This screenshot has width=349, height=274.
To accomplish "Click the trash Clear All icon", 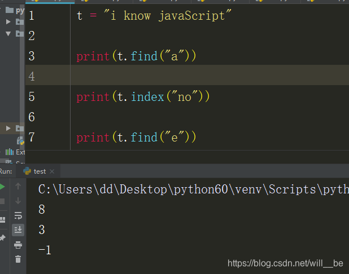I will pos(18,259).
